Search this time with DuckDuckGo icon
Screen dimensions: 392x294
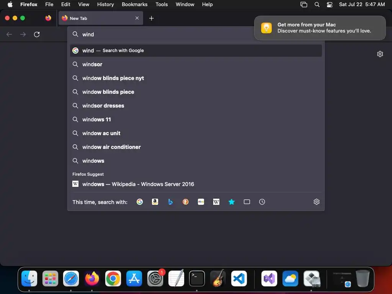[186, 202]
